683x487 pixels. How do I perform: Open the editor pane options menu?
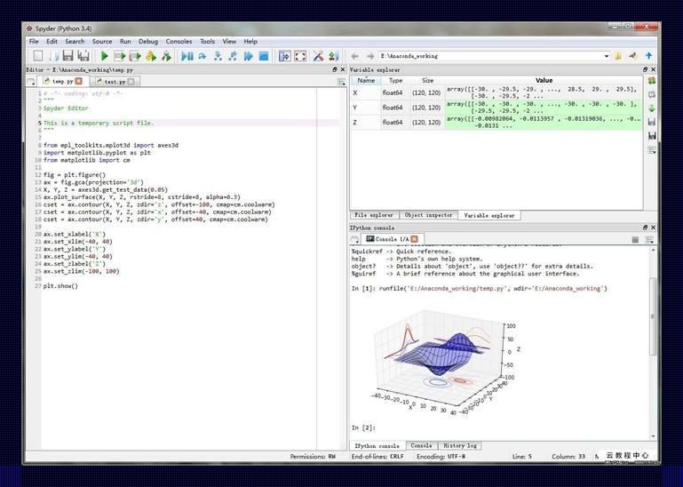pyautogui.click(x=341, y=82)
